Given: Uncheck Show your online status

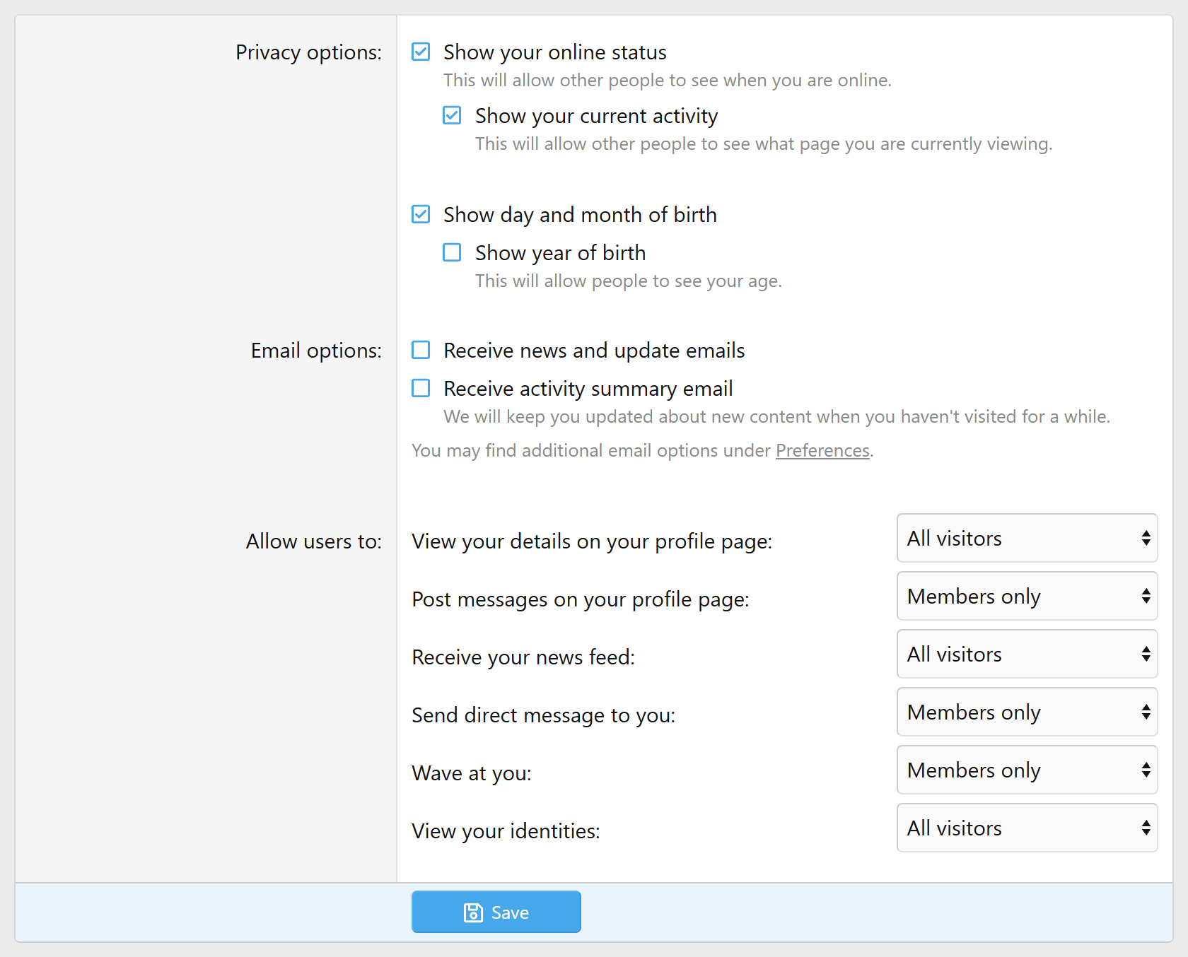Looking at the screenshot, I should (421, 52).
